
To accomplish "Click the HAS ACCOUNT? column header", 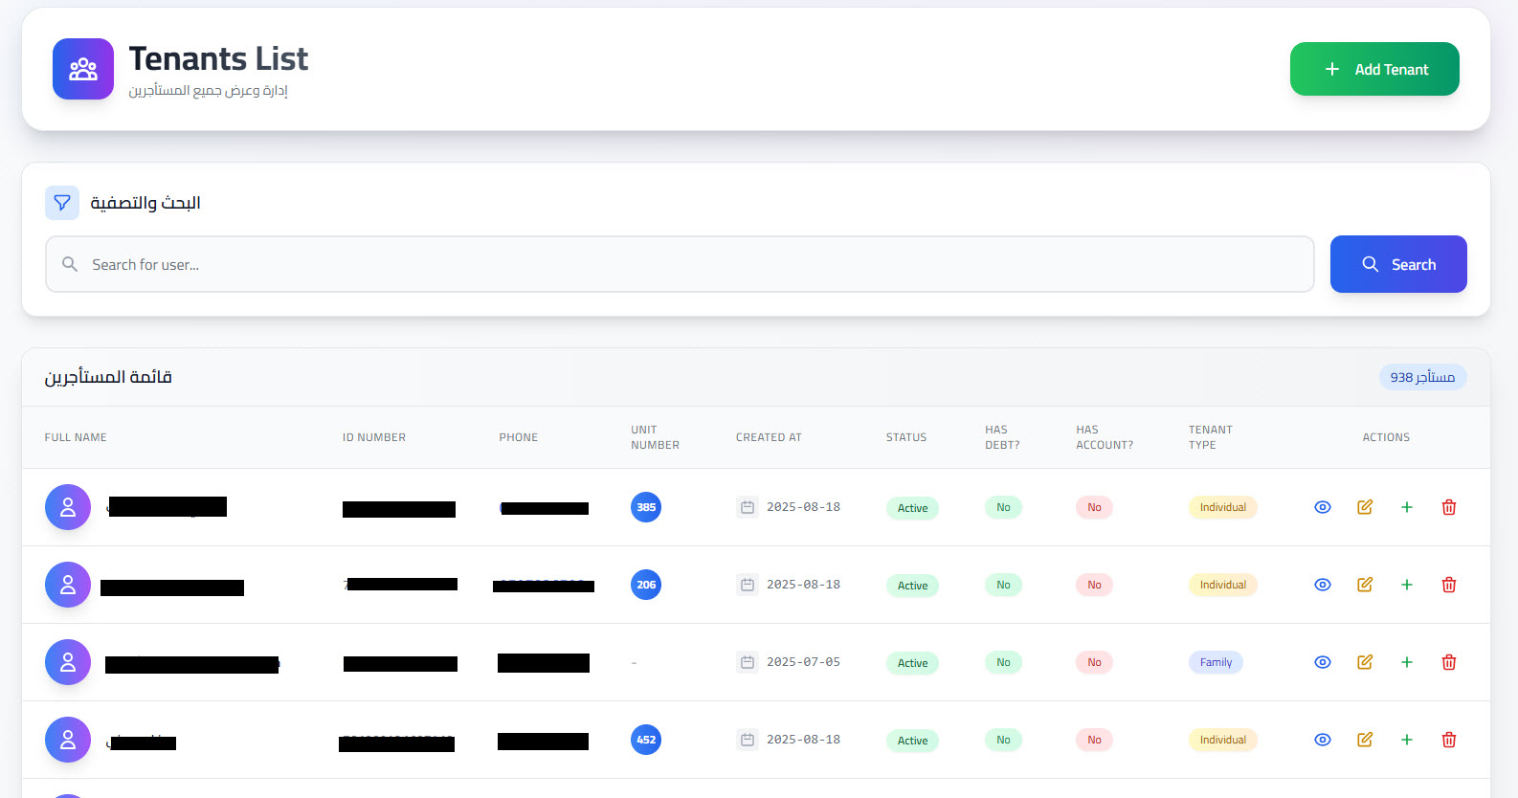I will pos(1105,437).
